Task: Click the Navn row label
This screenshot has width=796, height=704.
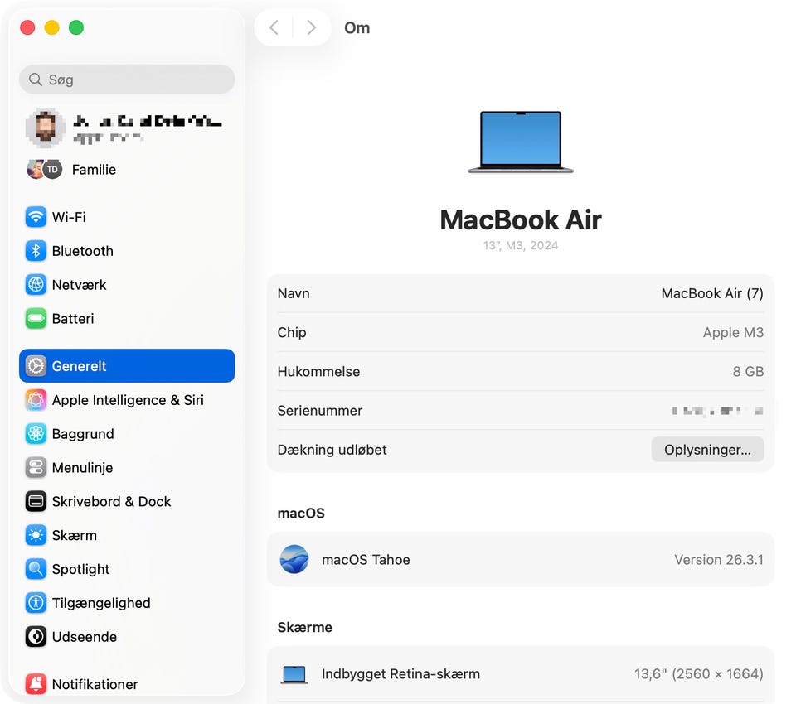Action: tap(294, 294)
